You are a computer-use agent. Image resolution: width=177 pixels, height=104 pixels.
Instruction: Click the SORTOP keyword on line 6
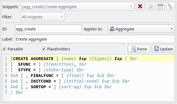38,87
